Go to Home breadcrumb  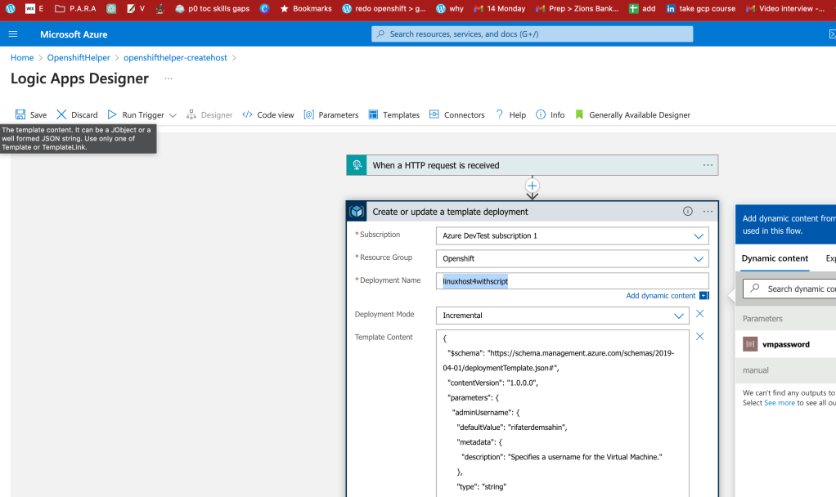22,57
